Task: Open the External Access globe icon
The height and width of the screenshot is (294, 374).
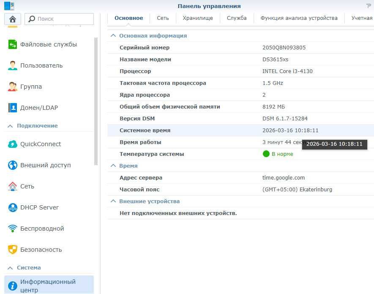Action: point(13,165)
